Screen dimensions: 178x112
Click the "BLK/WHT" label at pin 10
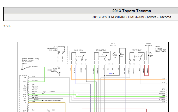tap(35, 95)
